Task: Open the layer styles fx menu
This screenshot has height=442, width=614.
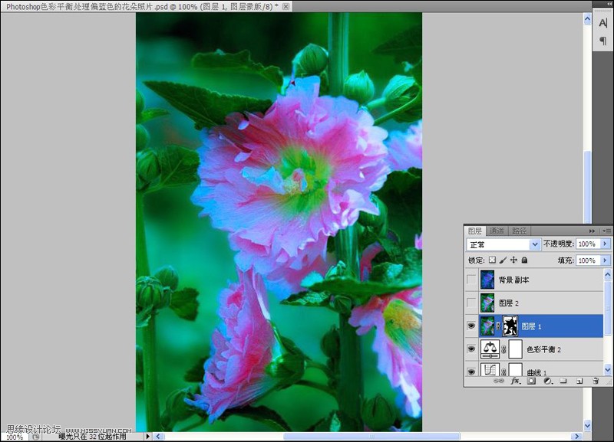Action: (516, 381)
